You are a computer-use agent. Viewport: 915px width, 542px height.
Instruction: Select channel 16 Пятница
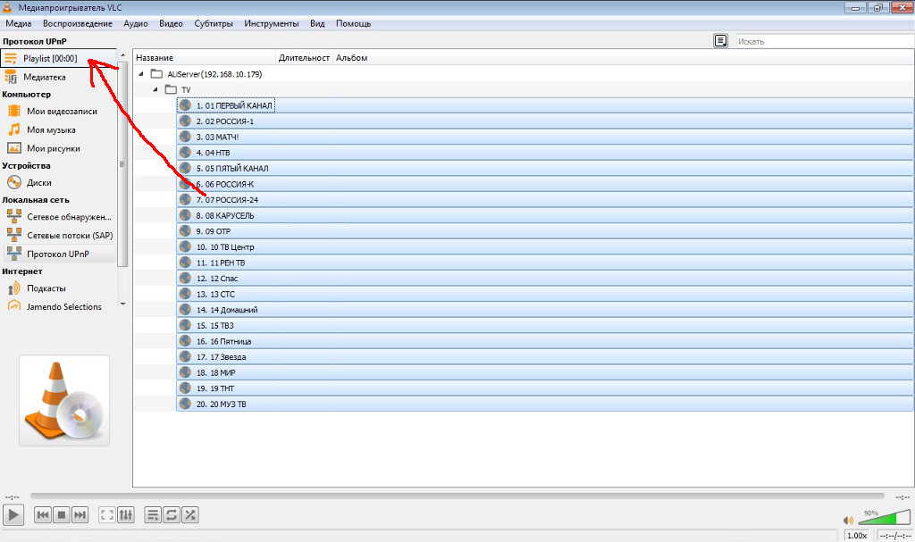click(x=545, y=341)
